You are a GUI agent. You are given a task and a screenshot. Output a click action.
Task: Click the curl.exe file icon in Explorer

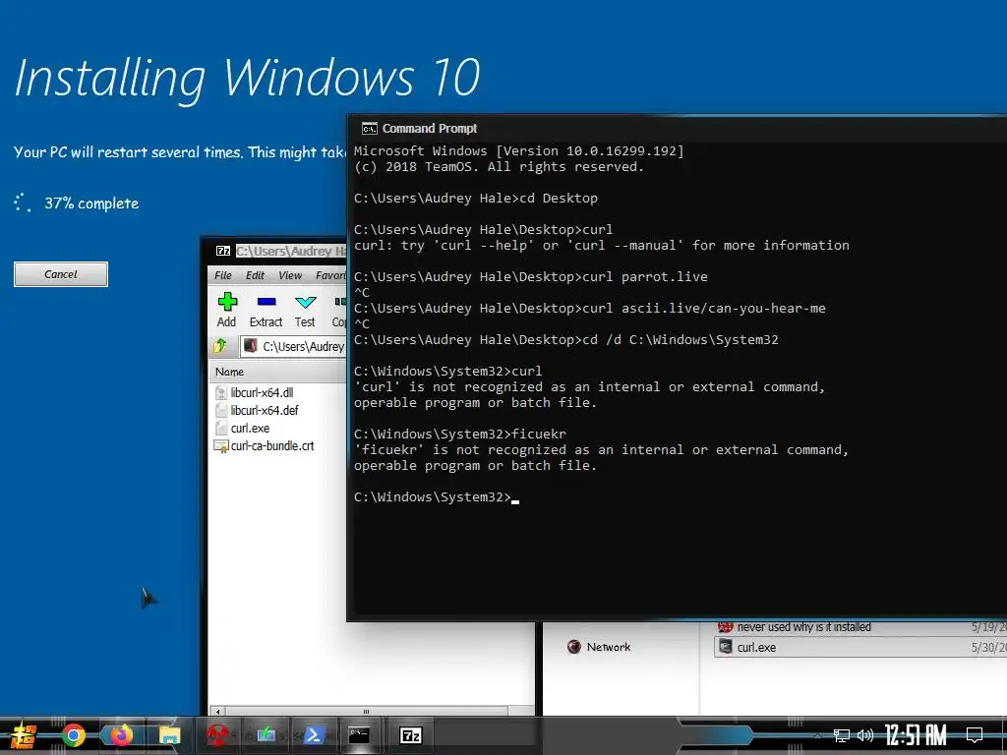click(725, 647)
